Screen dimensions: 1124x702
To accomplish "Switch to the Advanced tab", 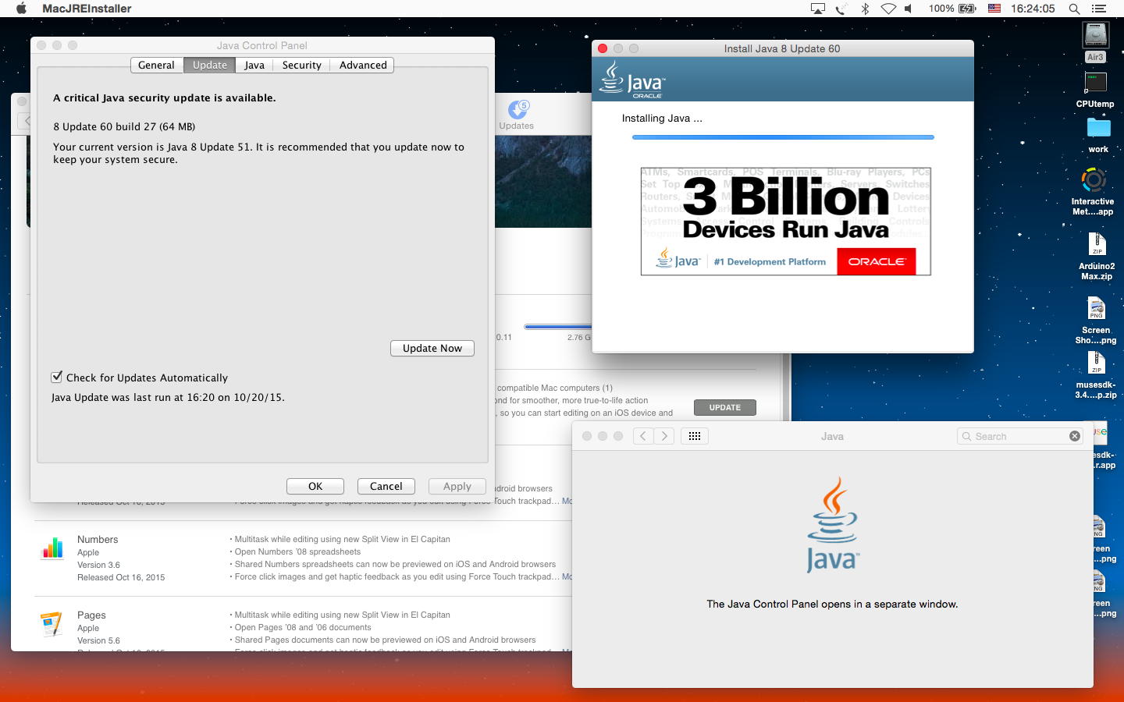I will tap(363, 65).
